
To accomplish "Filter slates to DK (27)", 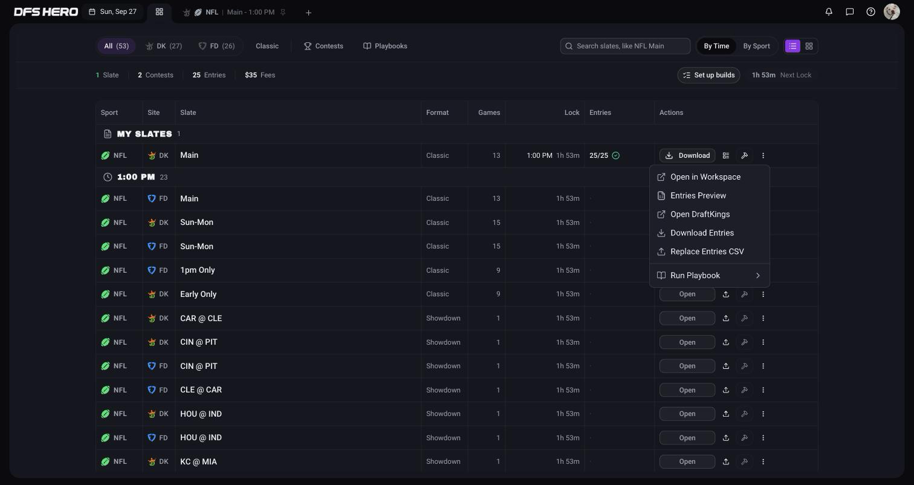I will pos(164,46).
